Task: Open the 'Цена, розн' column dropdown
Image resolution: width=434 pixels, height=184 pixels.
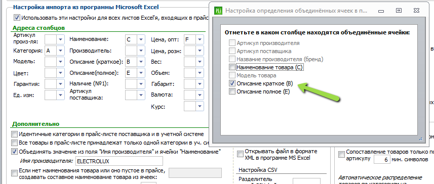Action: [200, 51]
